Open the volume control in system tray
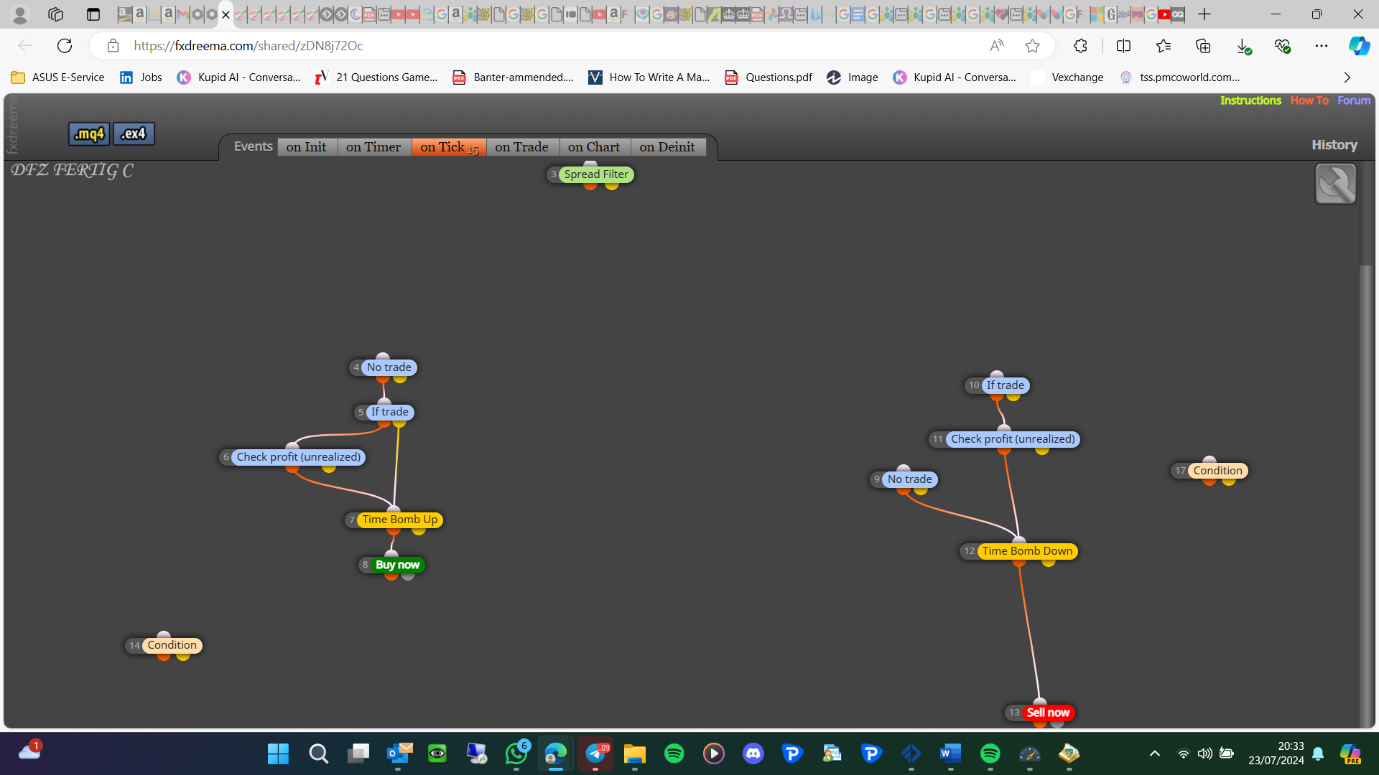The height and width of the screenshot is (775, 1379). [1205, 753]
